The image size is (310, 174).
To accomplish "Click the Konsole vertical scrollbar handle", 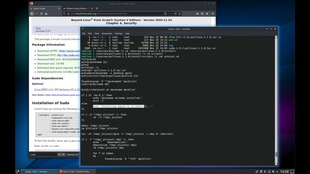I will click(276, 154).
